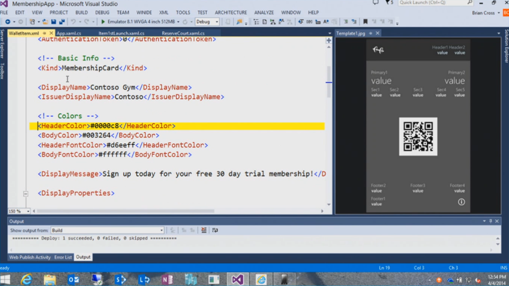Click the notifications flag icon in title bar
The width and height of the screenshot is (509, 286).
pos(389,2)
